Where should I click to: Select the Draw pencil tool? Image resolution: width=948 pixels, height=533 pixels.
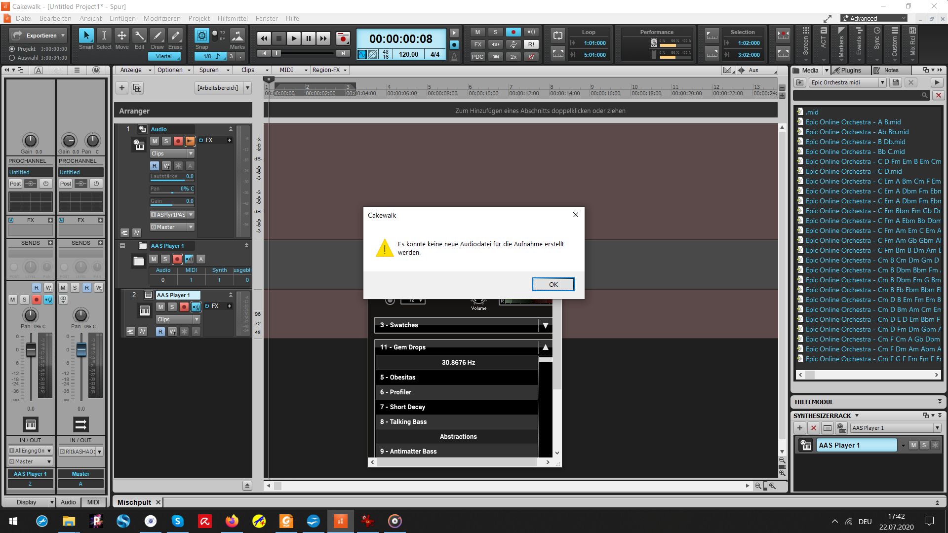click(157, 36)
